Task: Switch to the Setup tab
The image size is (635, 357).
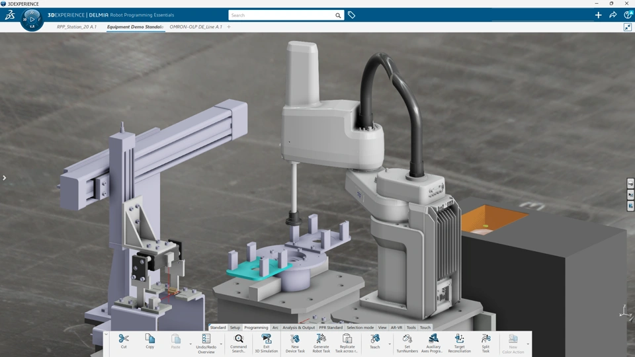Action: [x=235, y=327]
